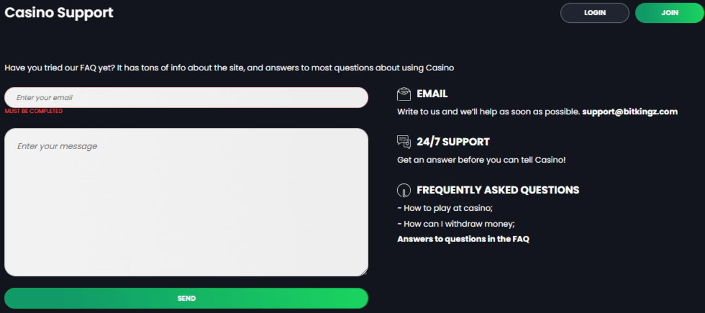Click the envelope icon beside EMAIL
The width and height of the screenshot is (705, 313).
(404, 94)
